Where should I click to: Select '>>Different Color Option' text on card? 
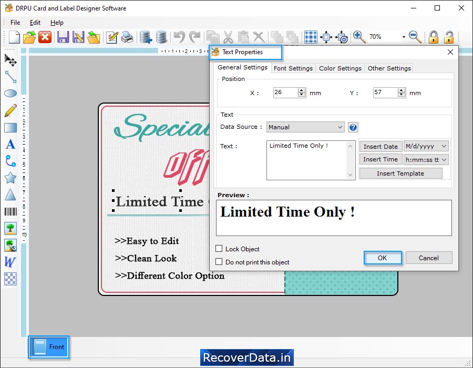click(x=170, y=275)
